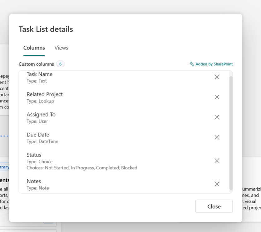Remove the Assigned To column
The image size is (261, 232).
click(x=217, y=117)
